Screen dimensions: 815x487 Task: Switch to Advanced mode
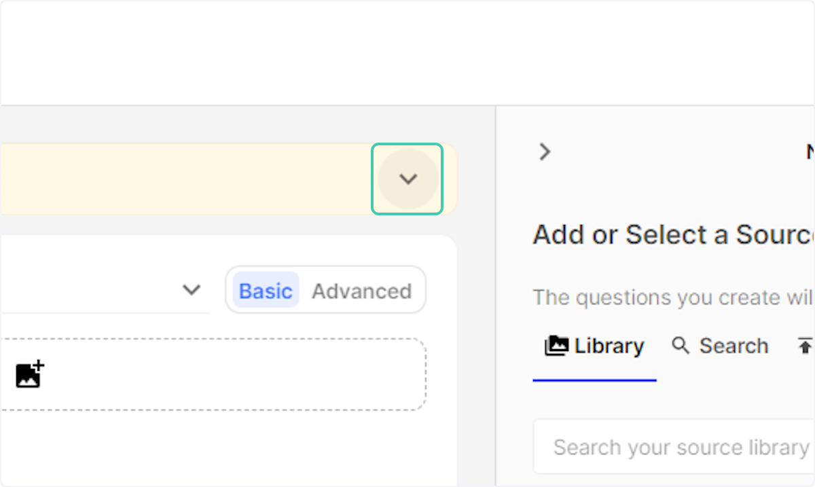click(361, 291)
